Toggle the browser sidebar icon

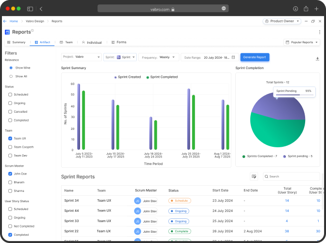tap(30, 9)
